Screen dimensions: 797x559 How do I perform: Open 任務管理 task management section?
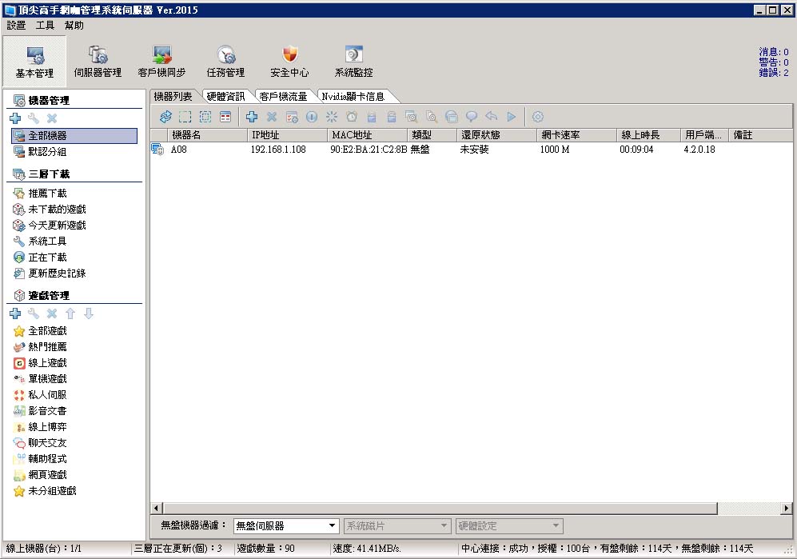(225, 62)
